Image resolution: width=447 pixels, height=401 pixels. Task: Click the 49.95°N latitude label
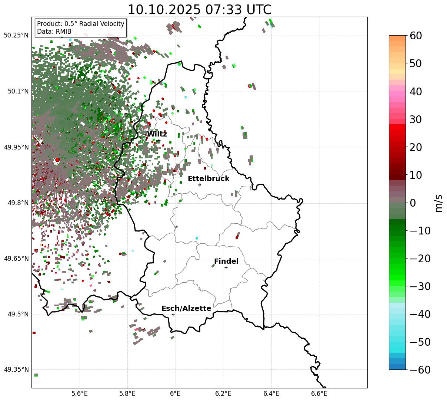pos(16,147)
